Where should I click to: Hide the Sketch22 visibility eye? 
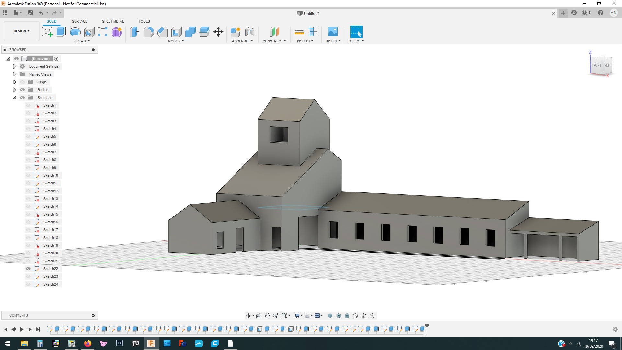(28, 269)
